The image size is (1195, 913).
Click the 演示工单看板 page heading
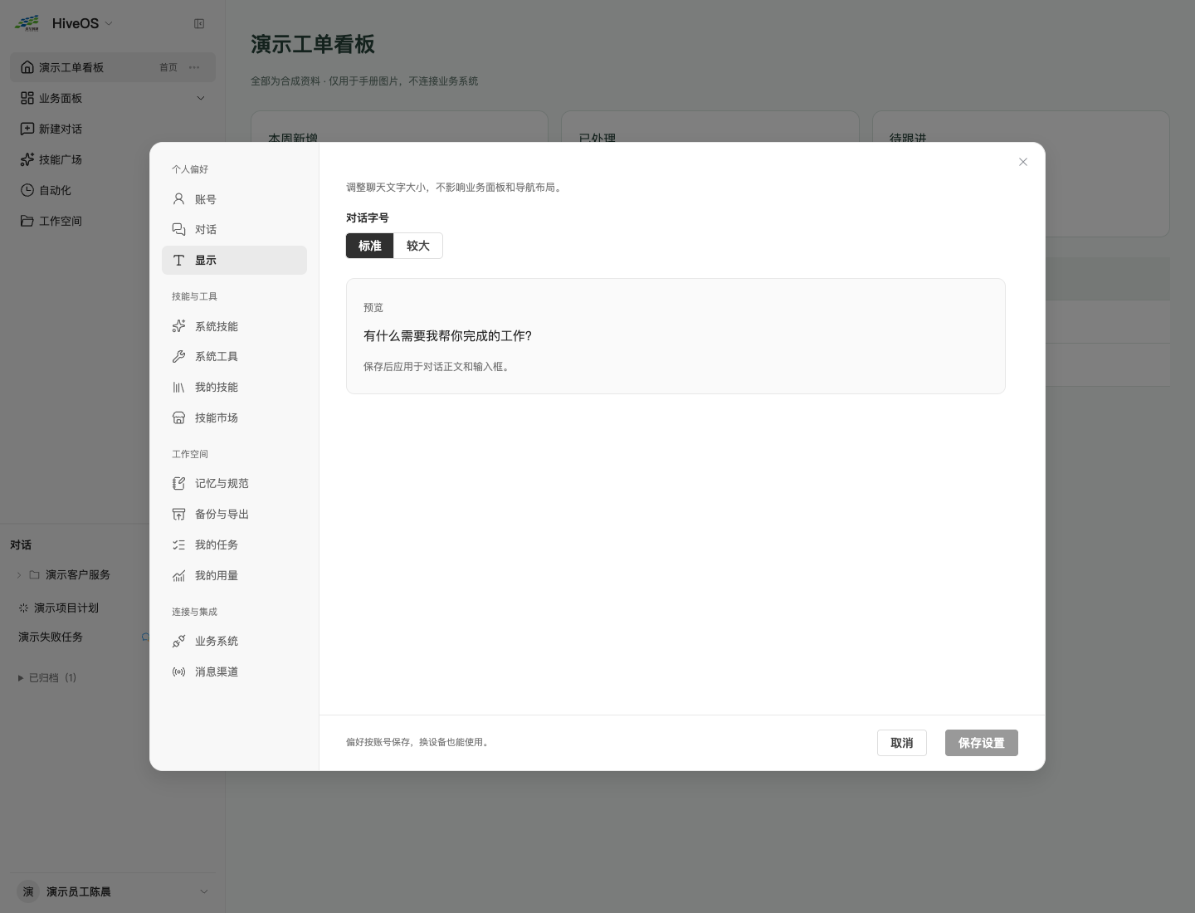313,44
